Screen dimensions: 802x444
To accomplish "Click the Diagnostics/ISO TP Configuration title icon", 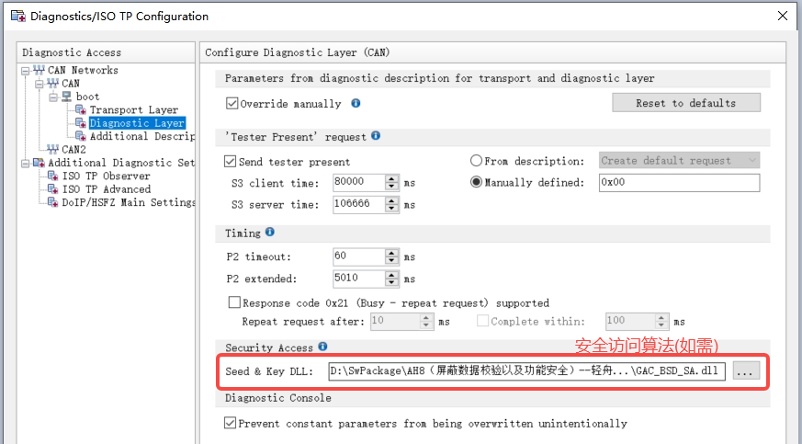I will click(x=18, y=16).
